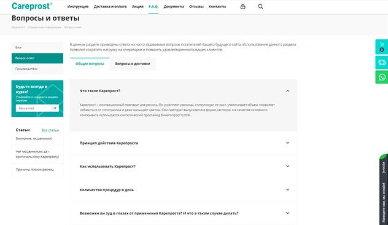
Task: Open the dark chat widget tab
Action: [x=384, y=189]
